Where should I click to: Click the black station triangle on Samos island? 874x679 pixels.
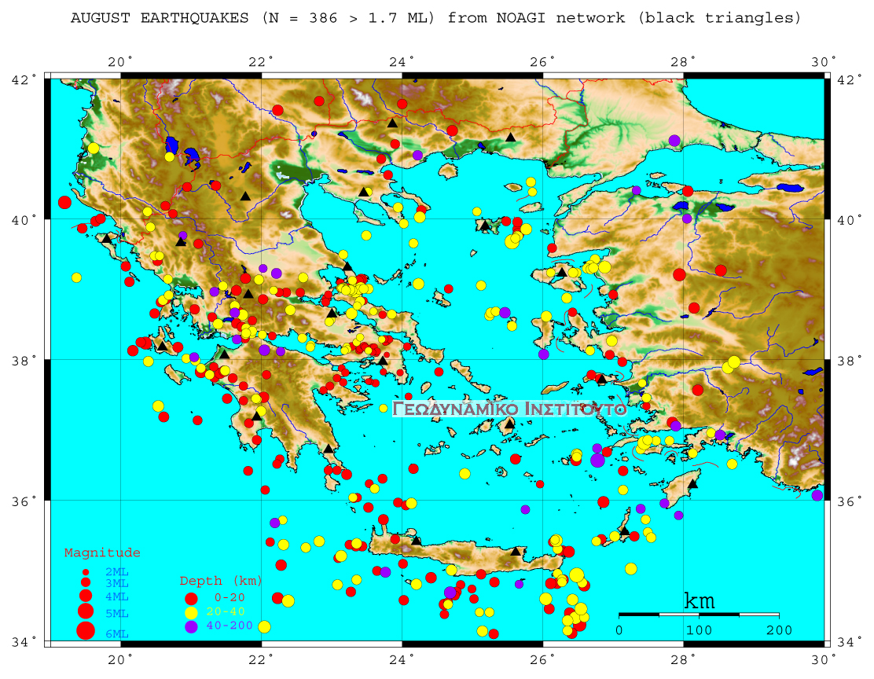click(x=600, y=379)
